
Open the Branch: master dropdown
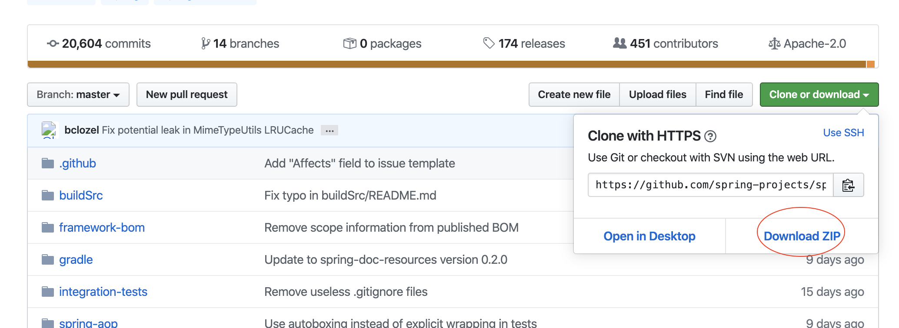(78, 95)
